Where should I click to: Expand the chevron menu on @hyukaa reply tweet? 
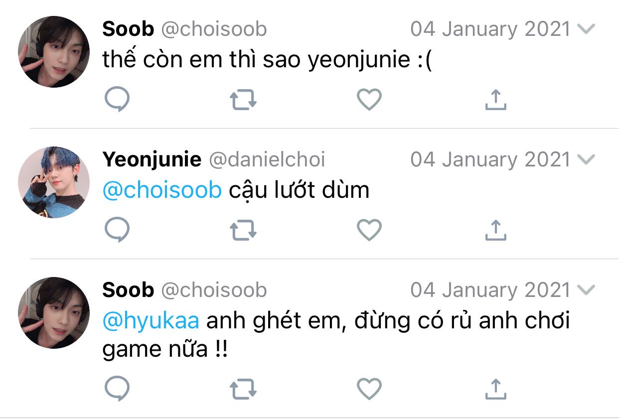(x=586, y=290)
